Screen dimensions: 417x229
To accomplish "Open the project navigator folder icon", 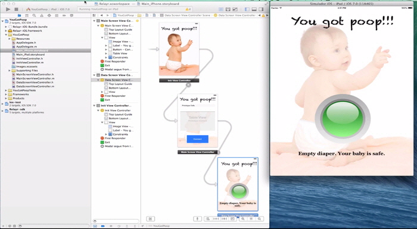I will point(19,15).
